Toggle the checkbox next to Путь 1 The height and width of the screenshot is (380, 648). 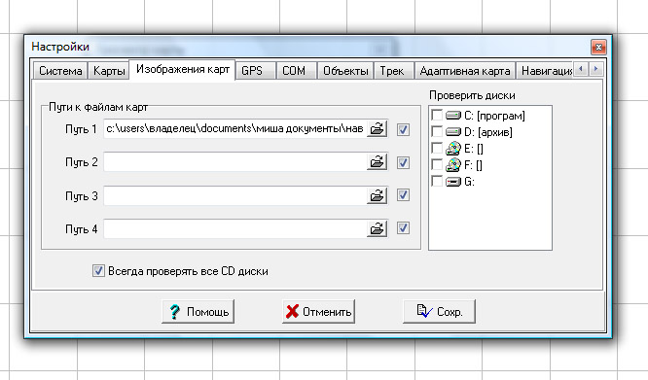click(403, 129)
